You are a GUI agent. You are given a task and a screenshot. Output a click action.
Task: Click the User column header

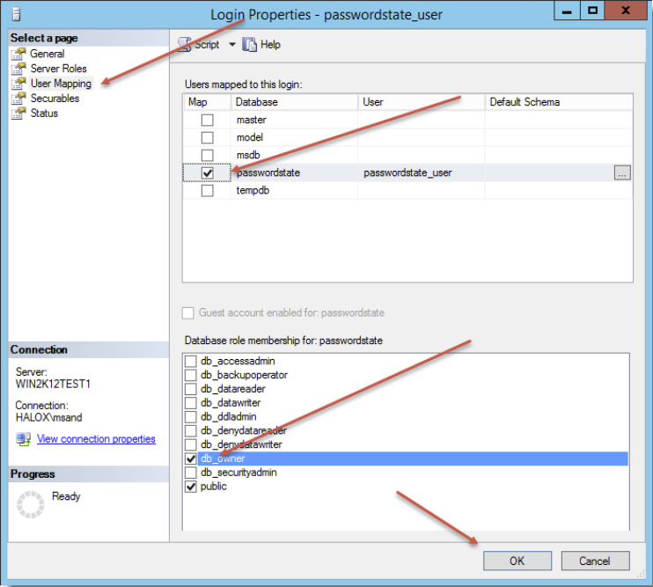[422, 102]
